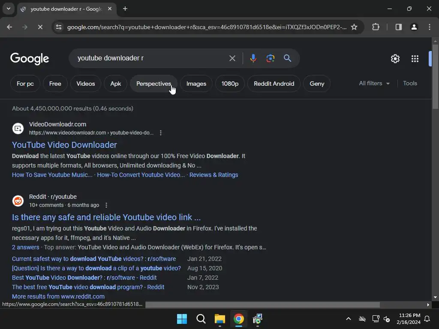Select the Perspectives filter chip
The height and width of the screenshot is (329, 439).
154,84
